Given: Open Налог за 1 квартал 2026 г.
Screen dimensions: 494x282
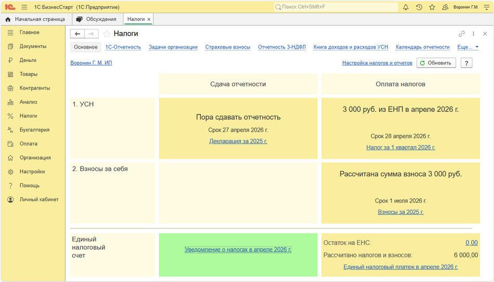Looking at the screenshot, I should click(x=400, y=147).
